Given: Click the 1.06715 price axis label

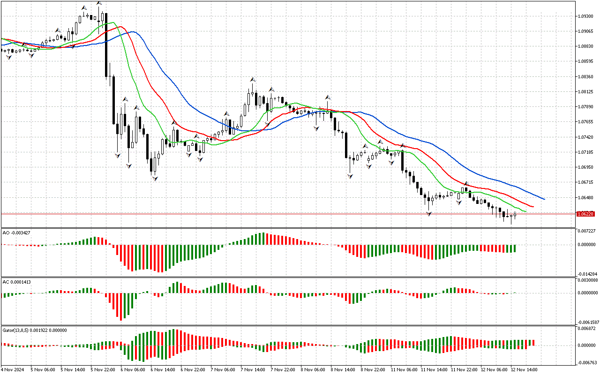Looking at the screenshot, I should [x=586, y=182].
